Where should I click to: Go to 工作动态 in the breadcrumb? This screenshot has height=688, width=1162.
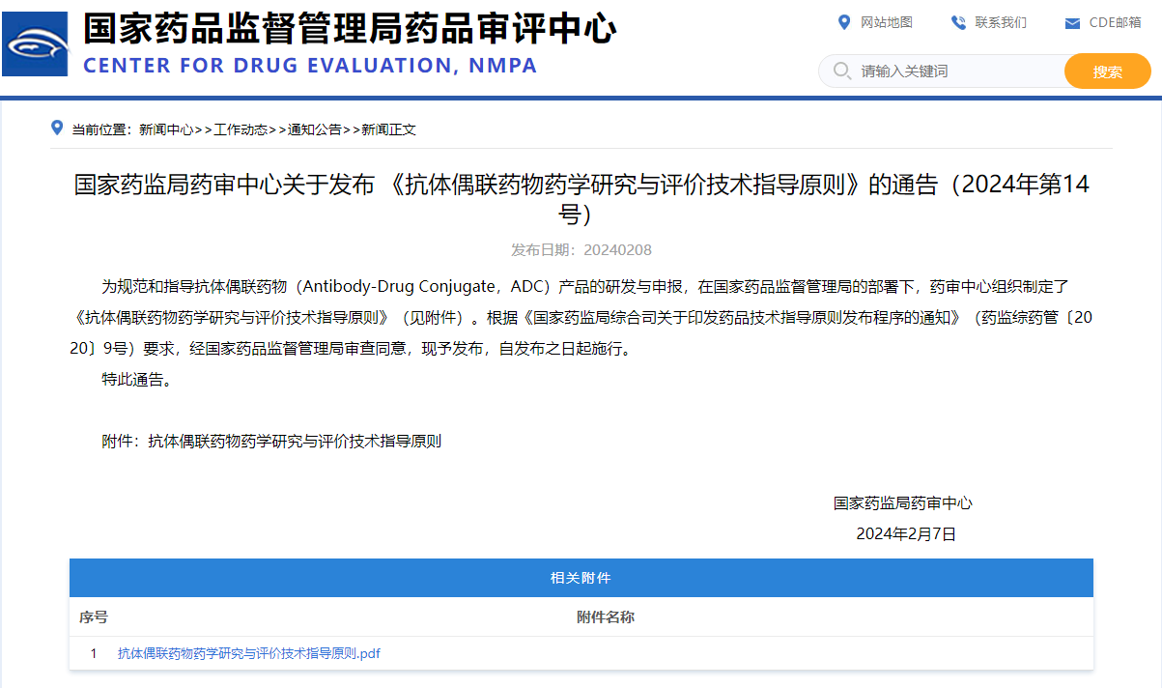241,129
